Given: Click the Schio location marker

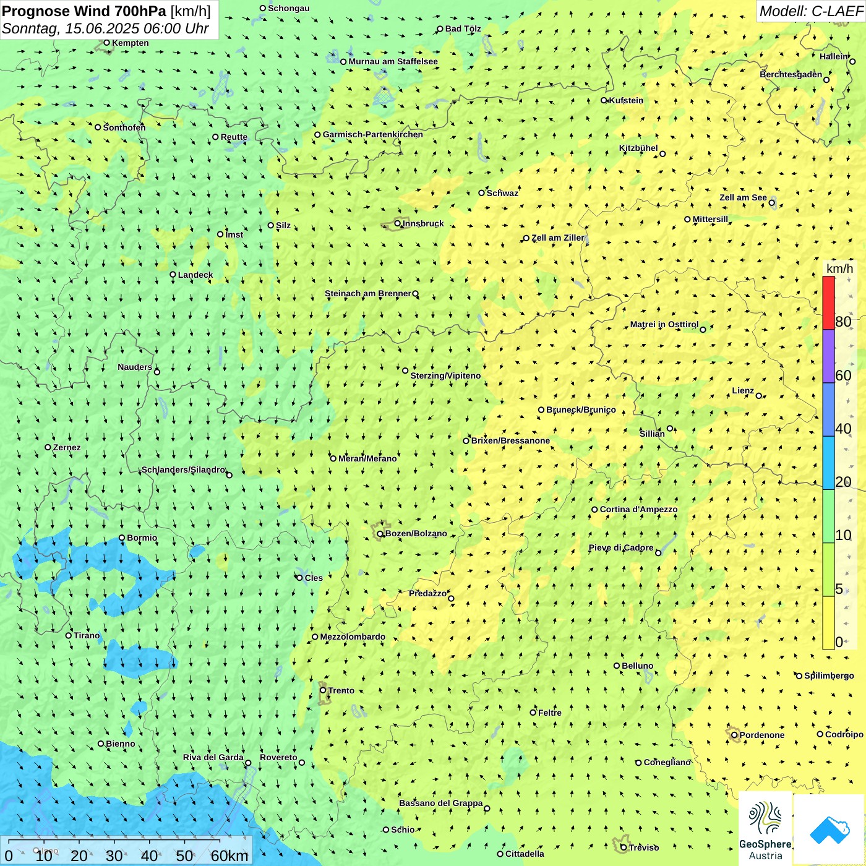Looking at the screenshot, I should tap(386, 830).
